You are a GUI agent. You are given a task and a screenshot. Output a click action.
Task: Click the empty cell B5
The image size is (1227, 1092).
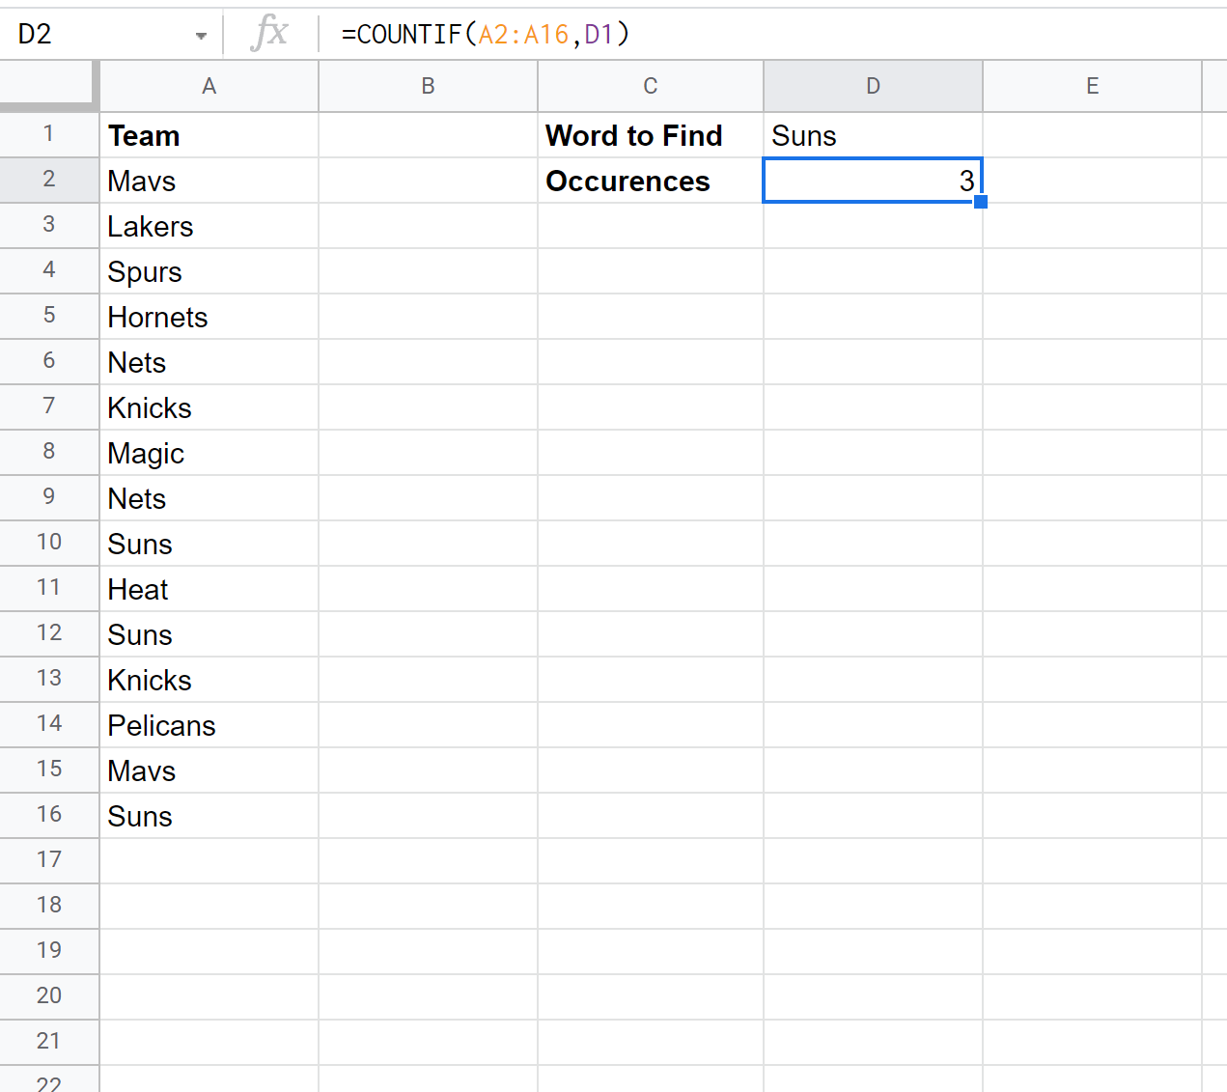click(x=428, y=316)
